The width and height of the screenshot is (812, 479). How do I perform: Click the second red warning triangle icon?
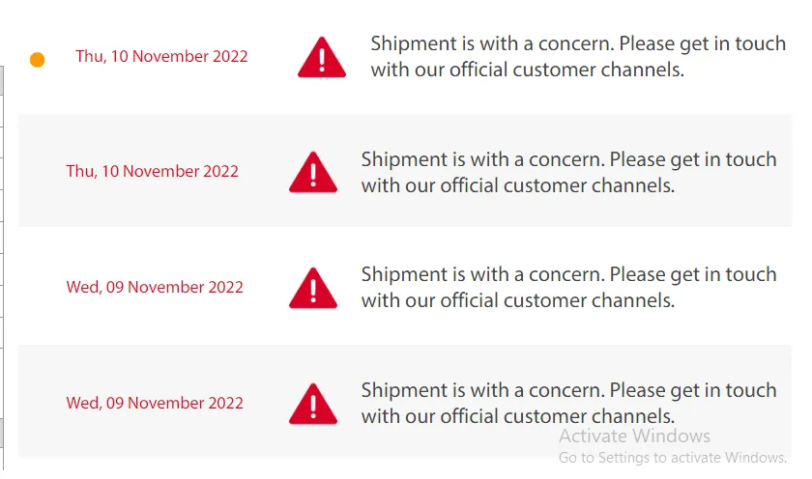[x=313, y=172]
